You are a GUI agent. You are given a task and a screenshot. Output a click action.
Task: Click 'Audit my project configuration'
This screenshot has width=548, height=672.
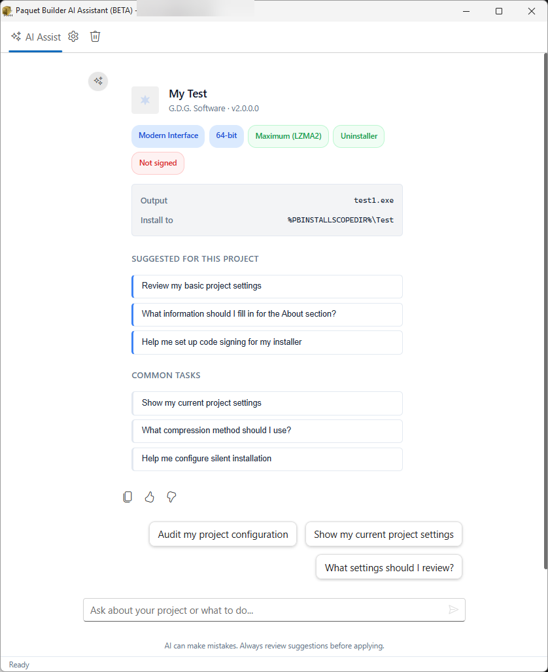(x=222, y=534)
